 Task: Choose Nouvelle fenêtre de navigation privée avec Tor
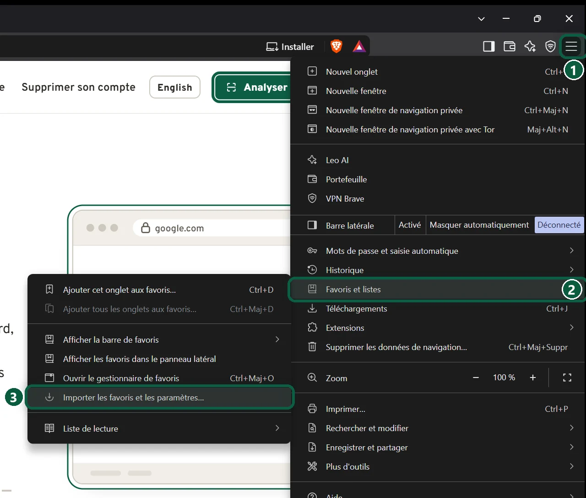coord(437,129)
